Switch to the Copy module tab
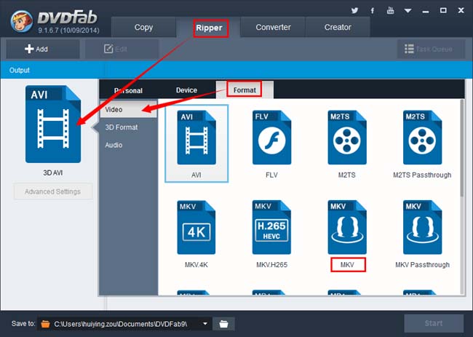This screenshot has width=473, height=337. [143, 27]
